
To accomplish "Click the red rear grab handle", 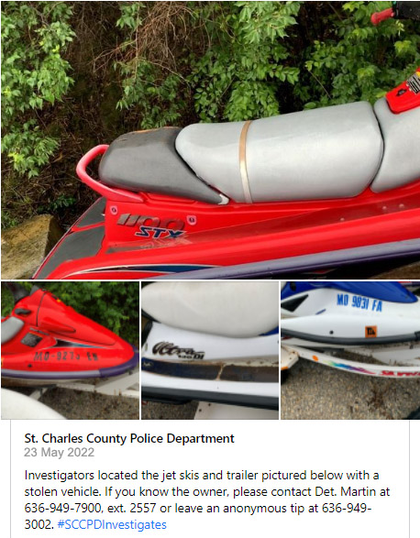I will 103,173.
